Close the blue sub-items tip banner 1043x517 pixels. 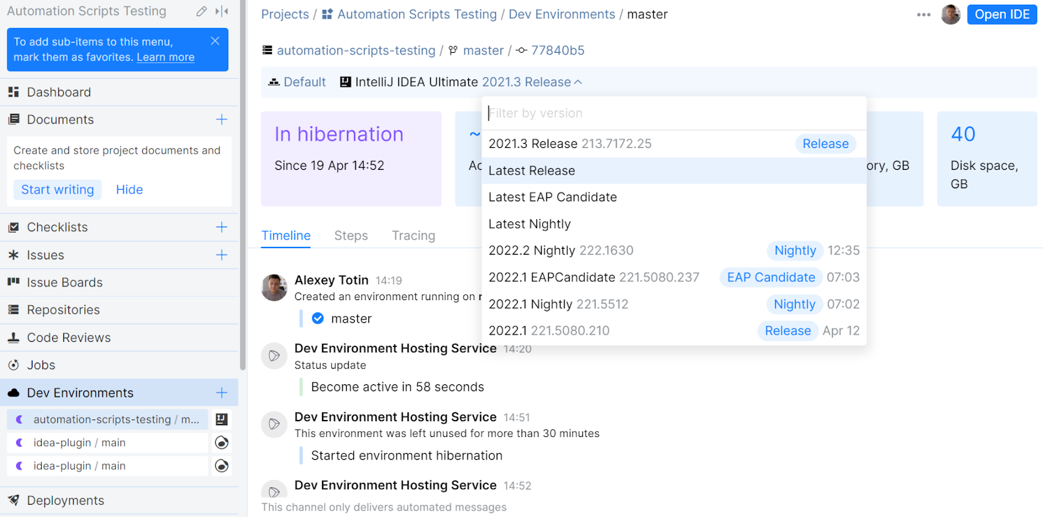tap(215, 40)
